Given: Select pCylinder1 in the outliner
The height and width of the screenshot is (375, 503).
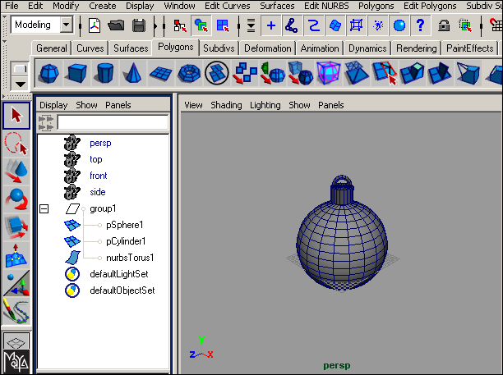Looking at the screenshot, I should (x=126, y=241).
